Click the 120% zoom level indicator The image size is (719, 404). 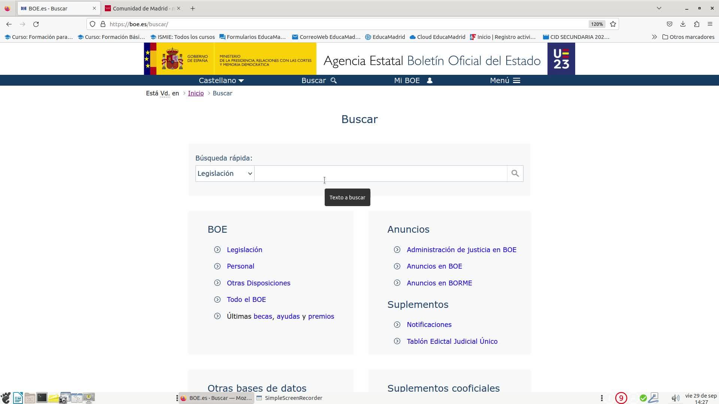click(597, 24)
